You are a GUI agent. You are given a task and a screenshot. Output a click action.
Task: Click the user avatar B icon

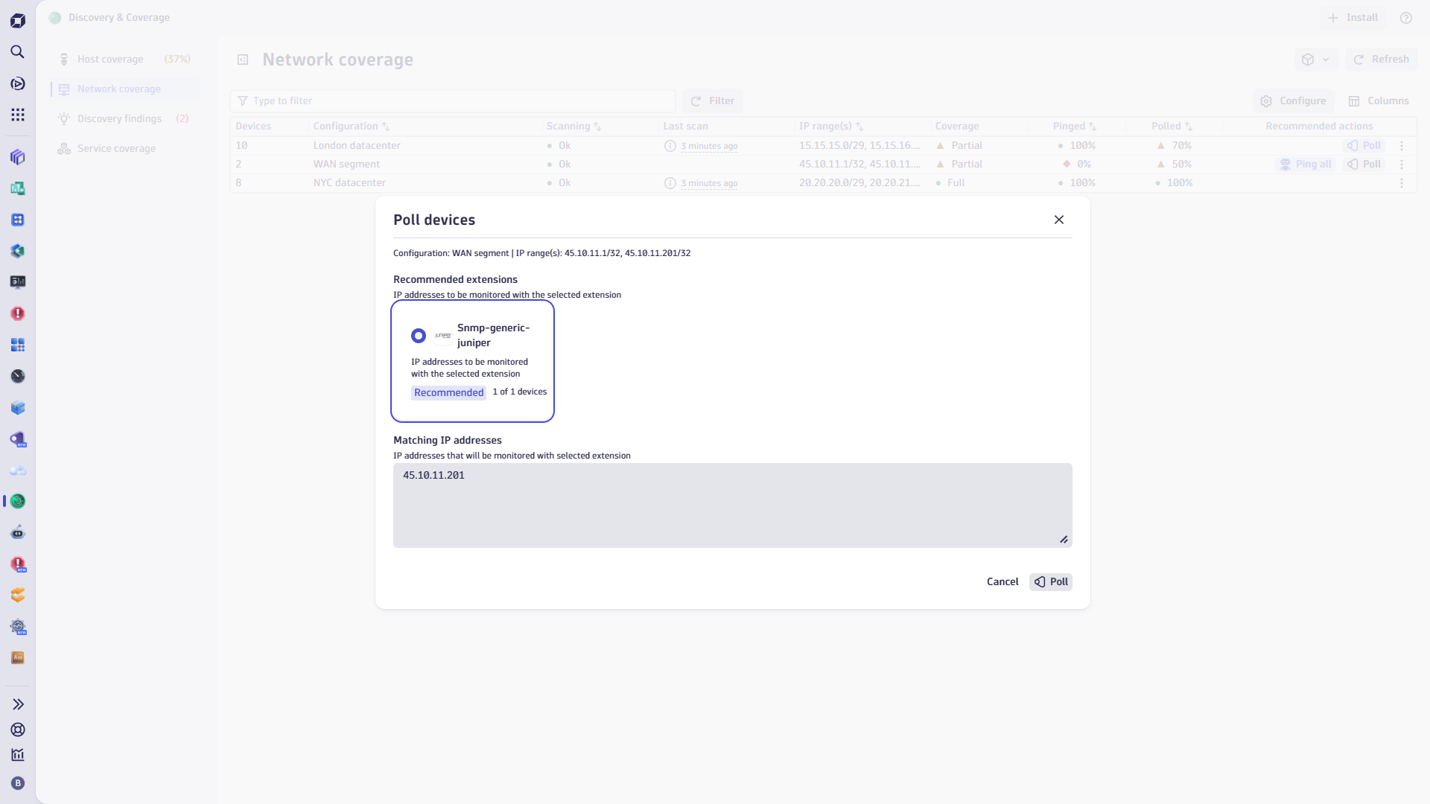pos(18,783)
